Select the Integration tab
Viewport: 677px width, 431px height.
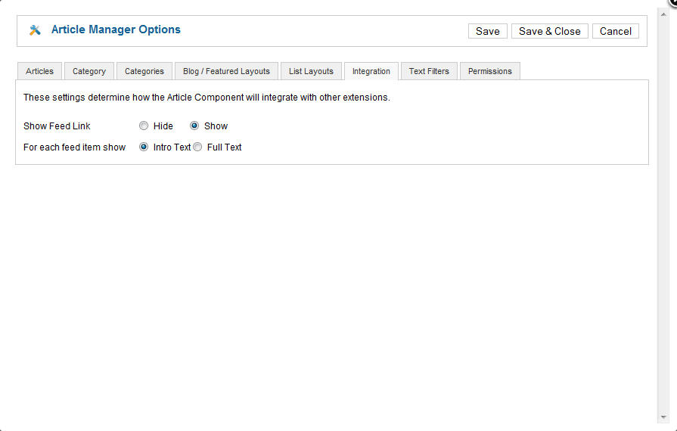pos(371,71)
